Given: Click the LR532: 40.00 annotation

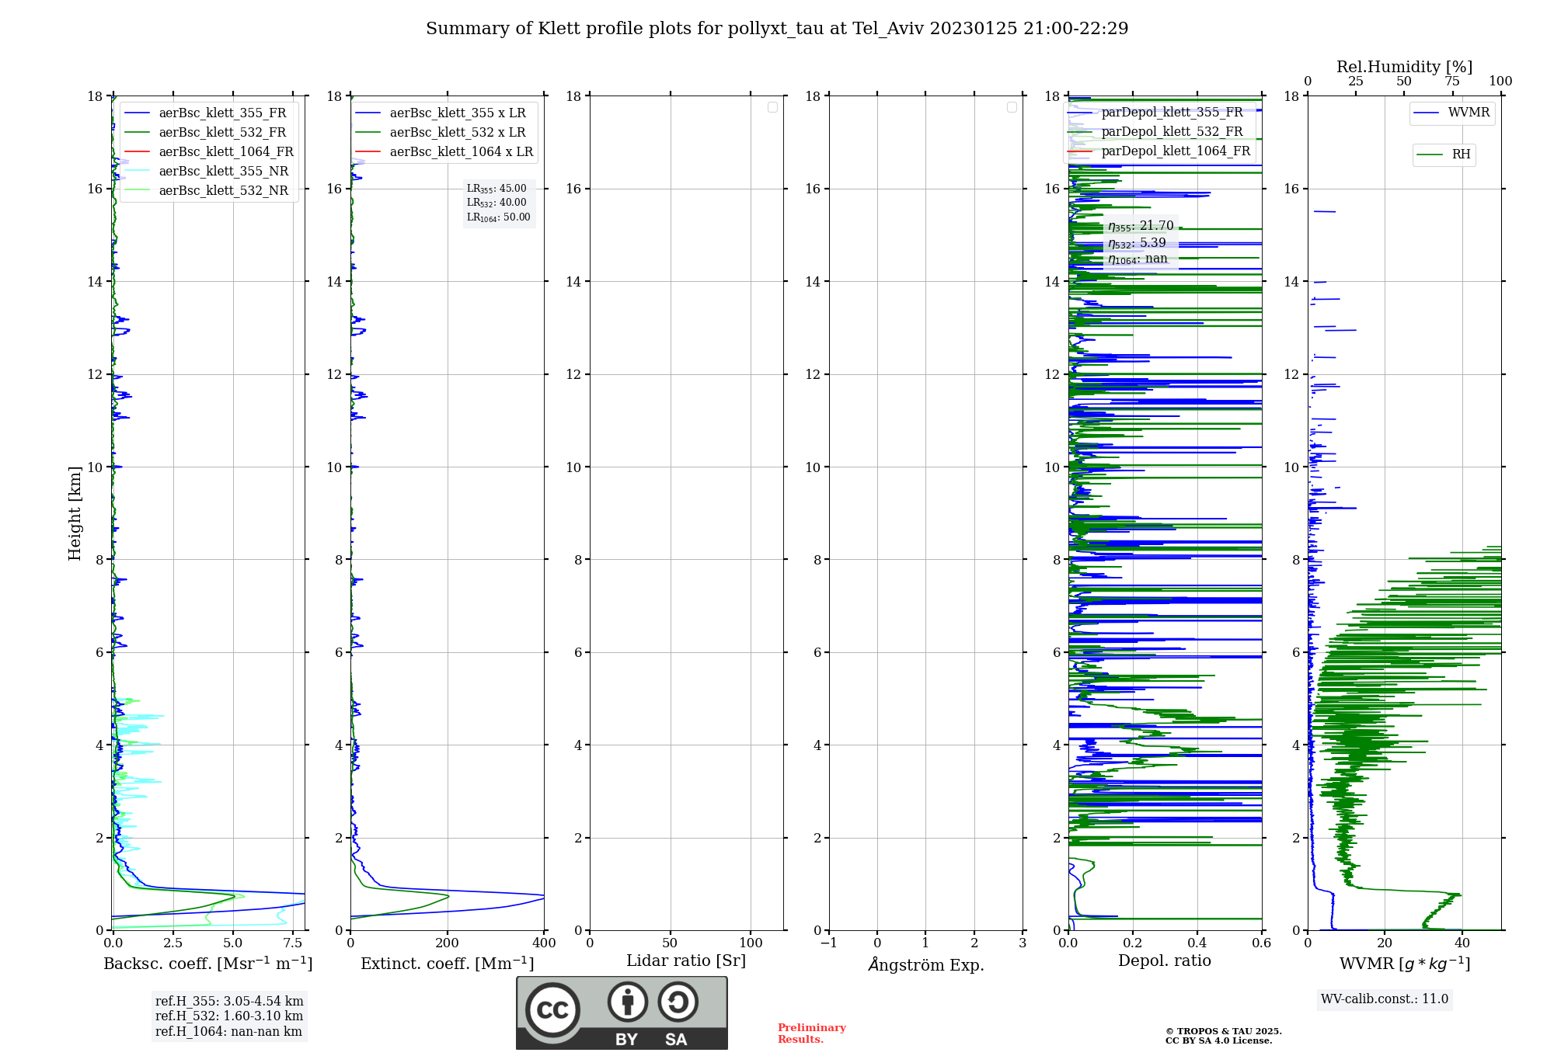Looking at the screenshot, I should click(x=497, y=203).
